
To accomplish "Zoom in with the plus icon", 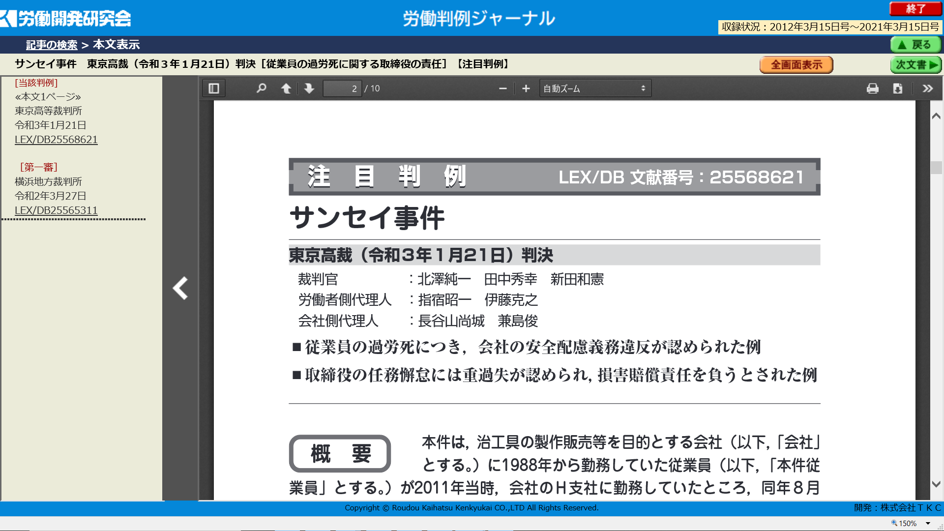I will 526,88.
